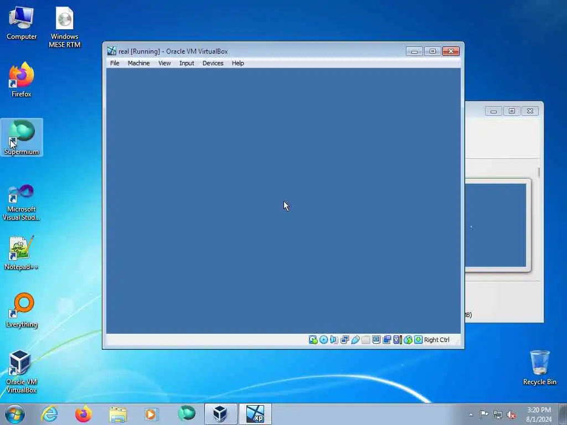Viewport: 567px width, 425px height.
Task: Switch to the running XP VM taskbar button
Action: (255, 414)
